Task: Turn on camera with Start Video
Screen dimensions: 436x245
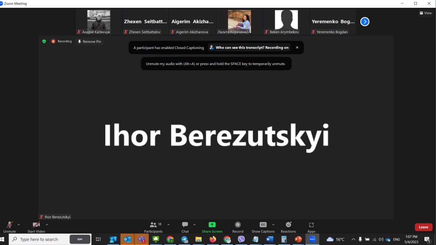Action: pos(36,225)
